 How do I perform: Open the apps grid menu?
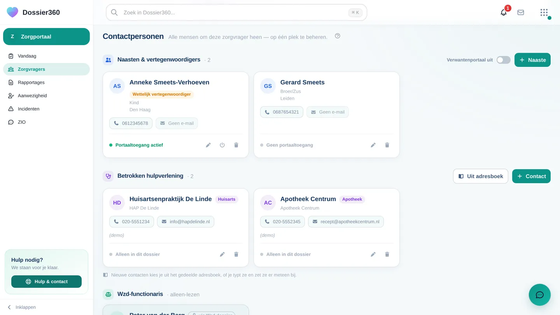coord(544,12)
